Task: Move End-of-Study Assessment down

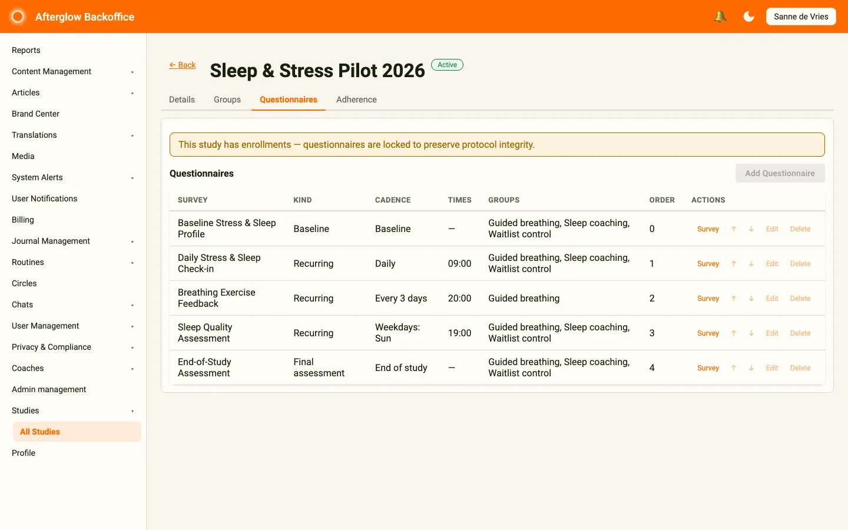Action: [x=751, y=368]
